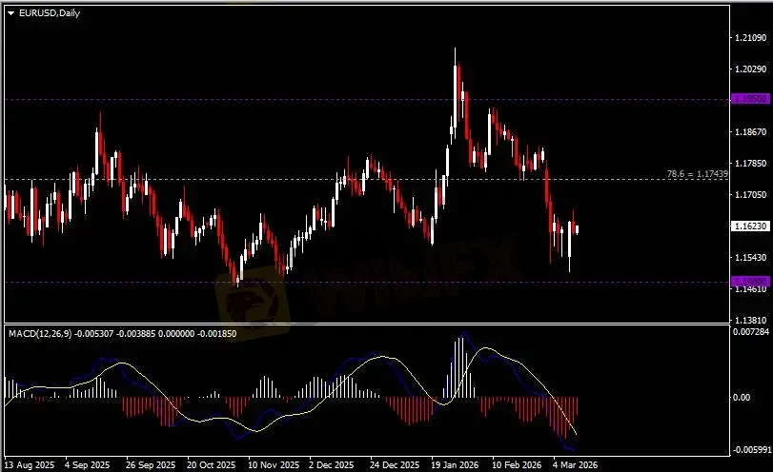The width and height of the screenshot is (773, 472).
Task: Click the 24 Dec 2025 date label
Action: click(395, 464)
